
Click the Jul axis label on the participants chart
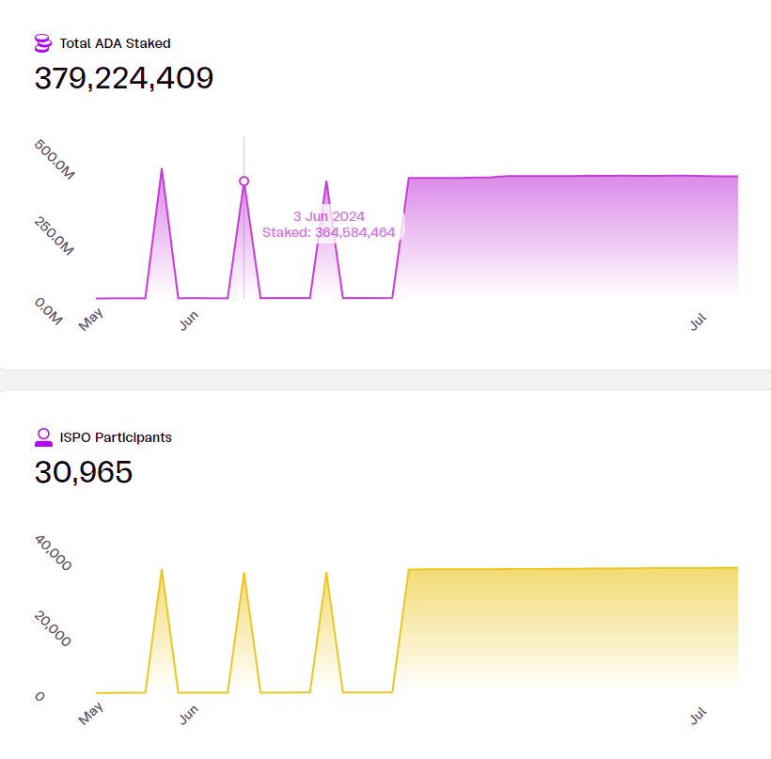point(699,717)
